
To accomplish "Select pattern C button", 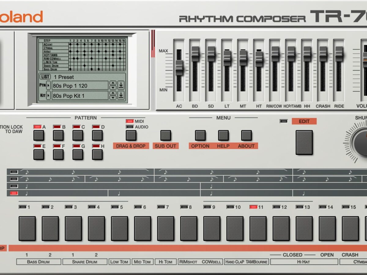I will [x=78, y=135].
